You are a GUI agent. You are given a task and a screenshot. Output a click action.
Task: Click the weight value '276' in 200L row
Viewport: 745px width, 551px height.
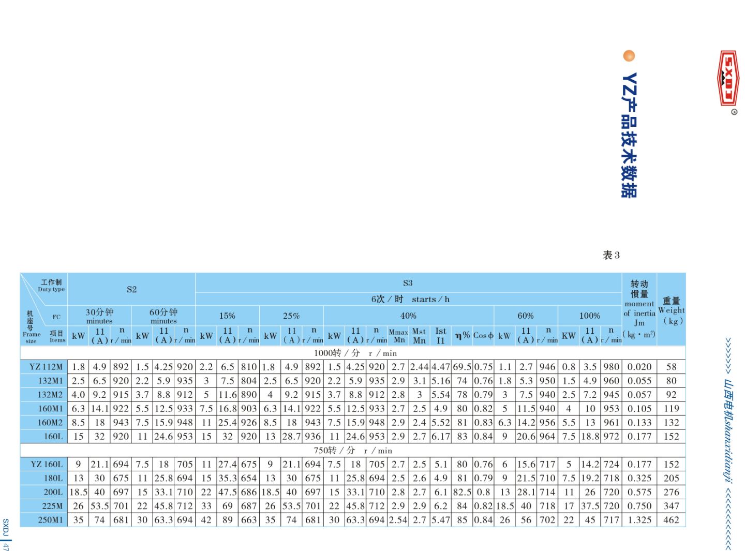click(x=672, y=493)
